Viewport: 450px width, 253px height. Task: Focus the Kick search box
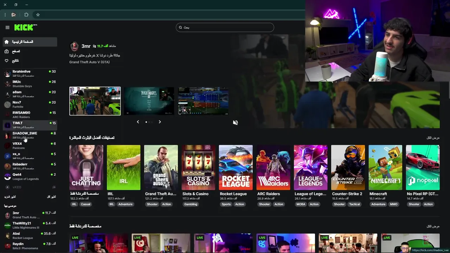click(225, 27)
